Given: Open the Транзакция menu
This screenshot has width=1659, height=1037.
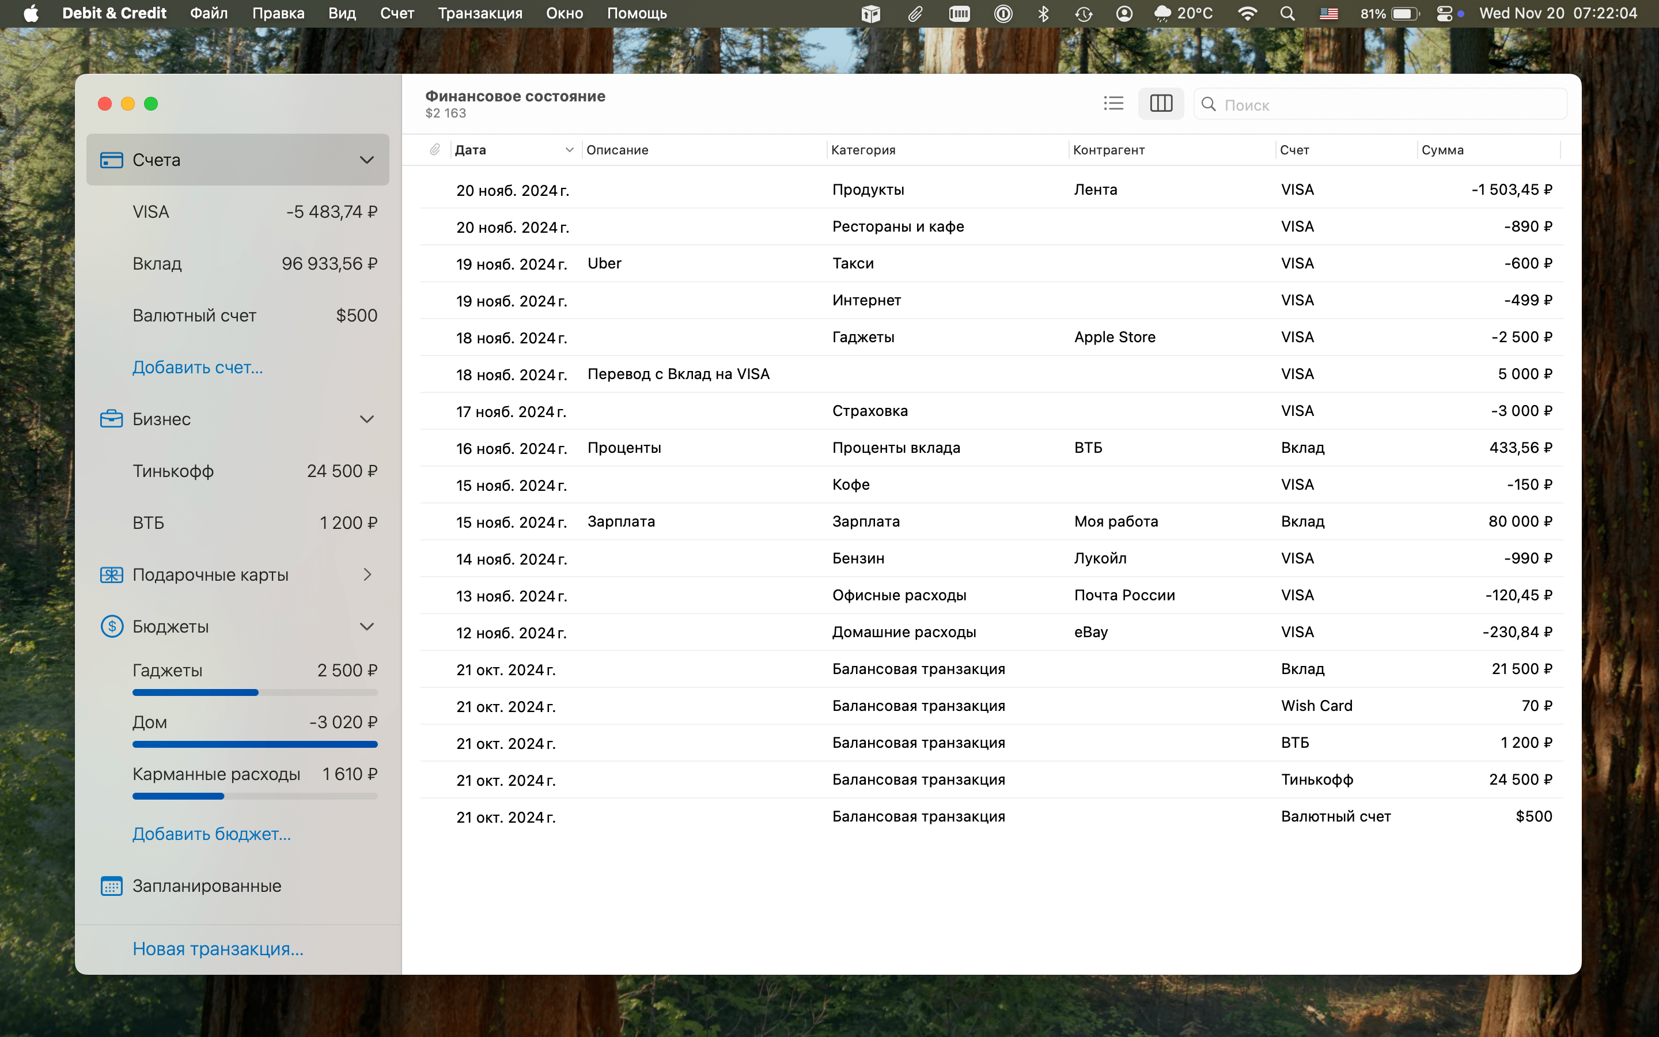Looking at the screenshot, I should (480, 13).
